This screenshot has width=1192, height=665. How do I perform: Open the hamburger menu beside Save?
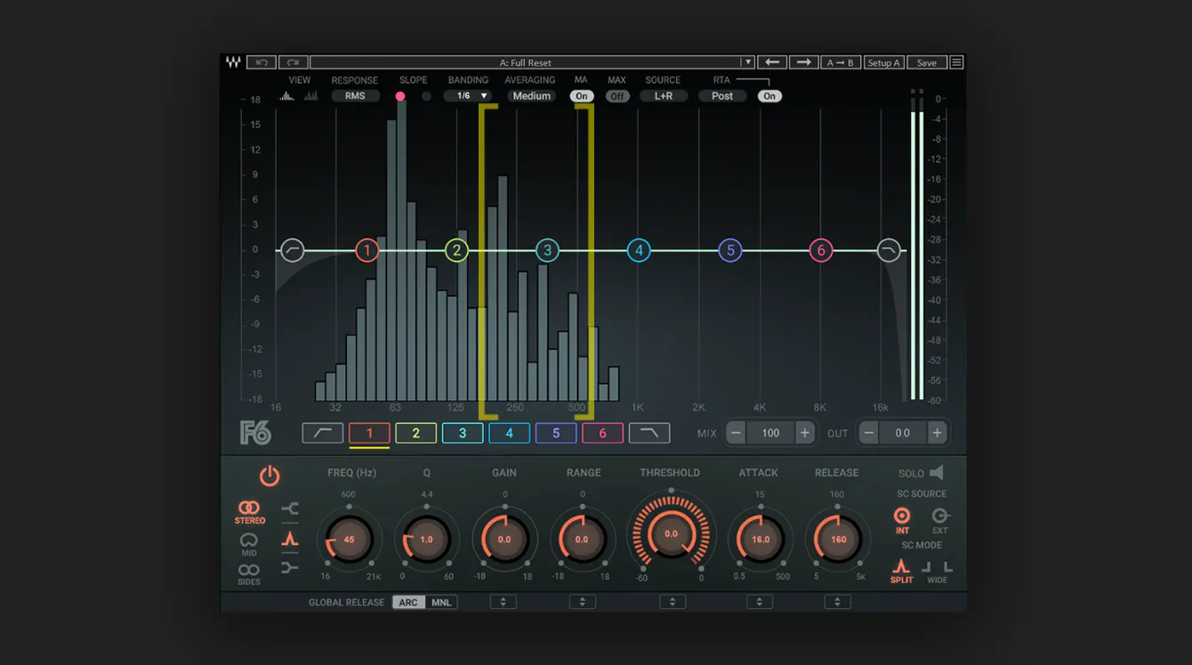(x=957, y=62)
